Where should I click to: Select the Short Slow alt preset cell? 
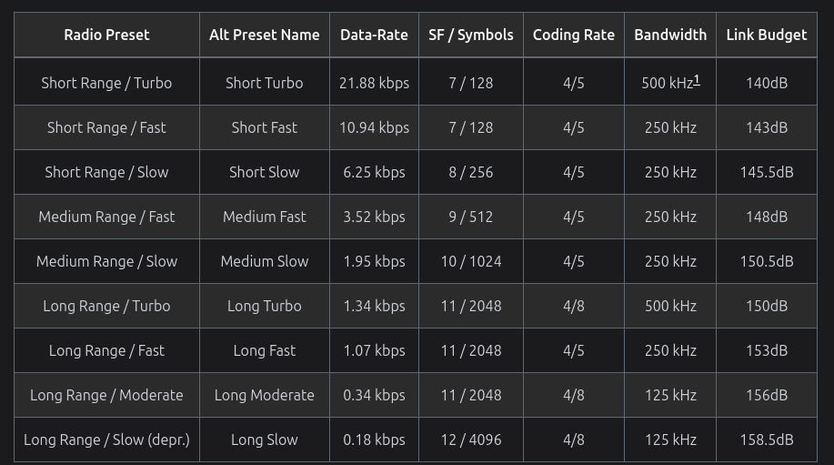[264, 172]
